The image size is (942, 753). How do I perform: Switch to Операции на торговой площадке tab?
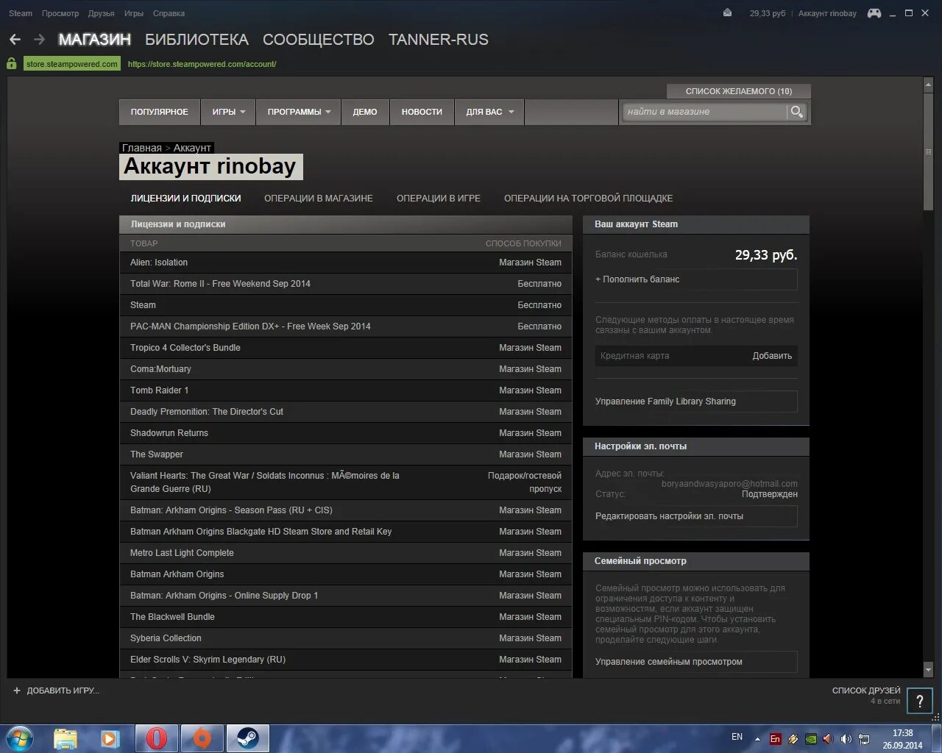[x=588, y=199]
